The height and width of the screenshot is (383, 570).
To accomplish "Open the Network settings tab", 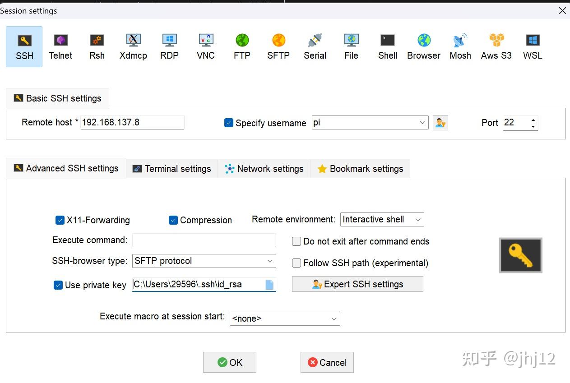I will (264, 169).
